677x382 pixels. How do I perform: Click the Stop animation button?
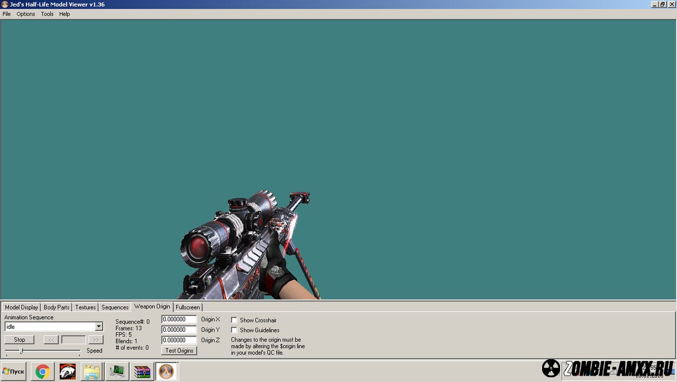(20, 340)
